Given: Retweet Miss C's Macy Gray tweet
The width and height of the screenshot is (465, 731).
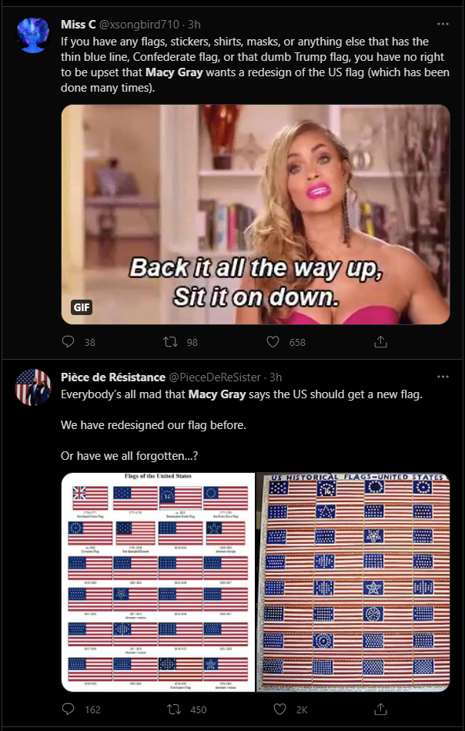Looking at the screenshot, I should pos(171,342).
